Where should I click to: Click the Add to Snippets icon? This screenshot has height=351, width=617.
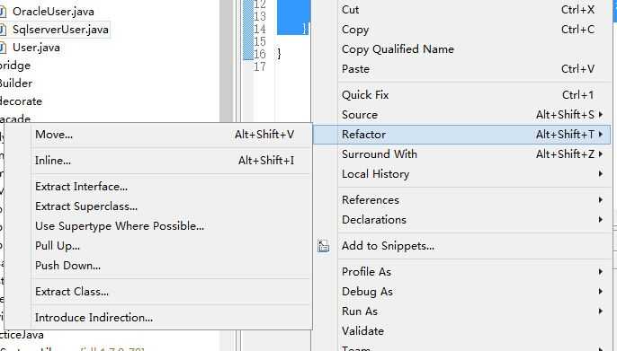pos(323,246)
